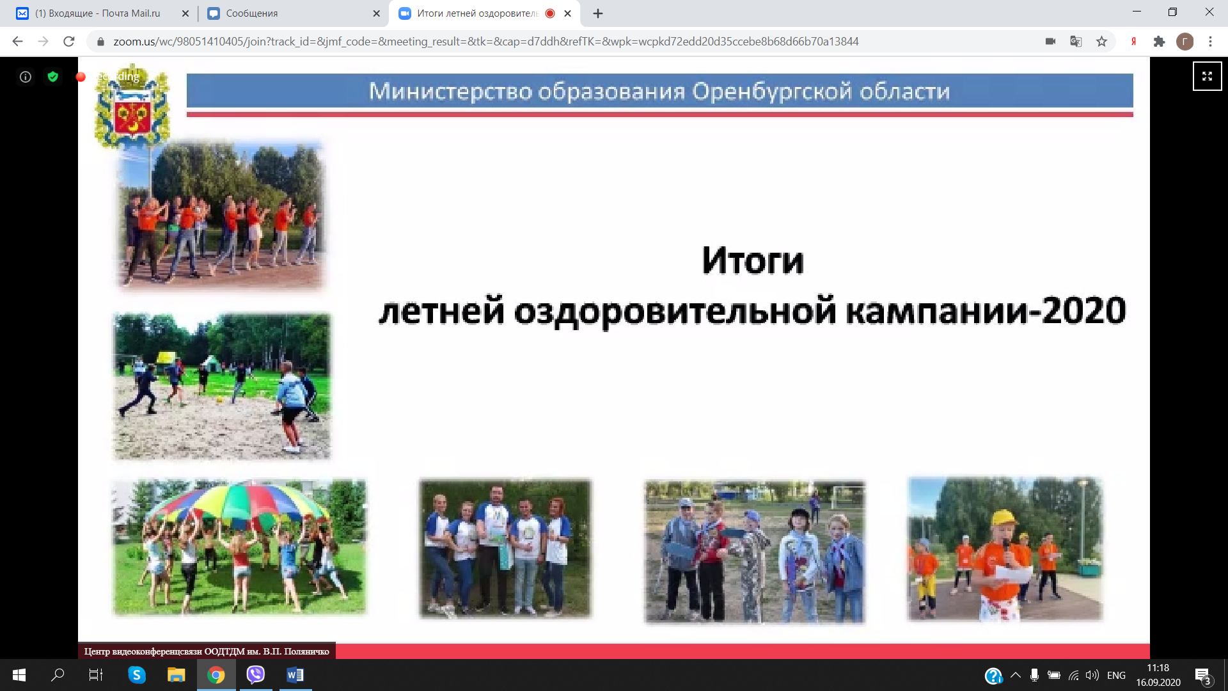Viewport: 1228px width, 691px height.
Task: Open camera permission icon in address bar
Action: [1050, 42]
